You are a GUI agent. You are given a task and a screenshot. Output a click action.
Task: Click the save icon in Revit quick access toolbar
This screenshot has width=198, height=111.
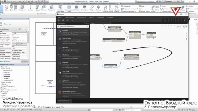(x=5, y=1)
